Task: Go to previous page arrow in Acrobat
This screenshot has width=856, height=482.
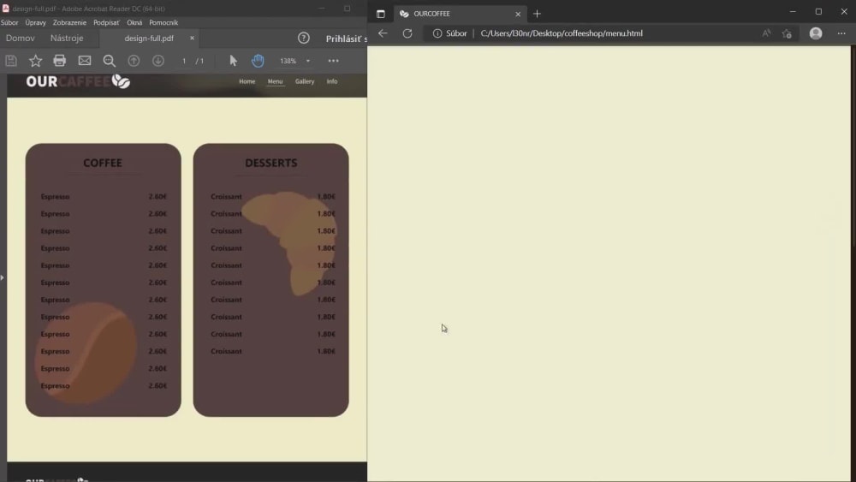Action: pos(134,61)
